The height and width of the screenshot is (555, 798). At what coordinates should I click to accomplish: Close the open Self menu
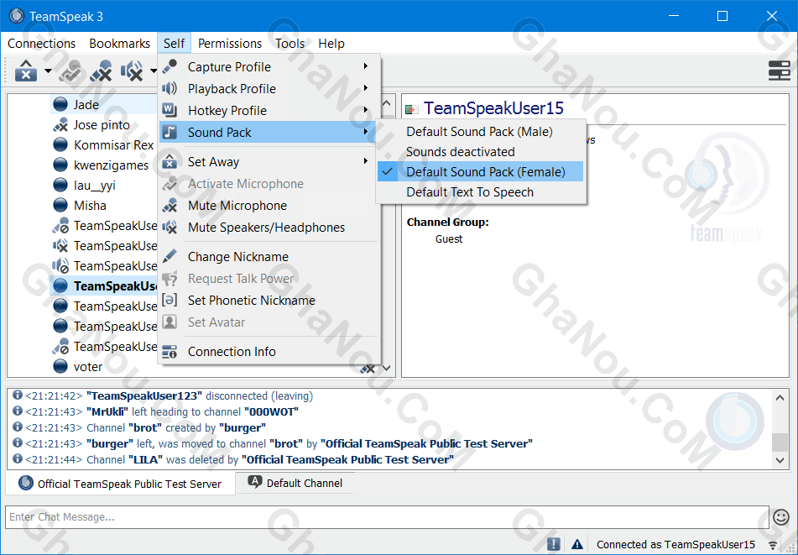click(174, 44)
